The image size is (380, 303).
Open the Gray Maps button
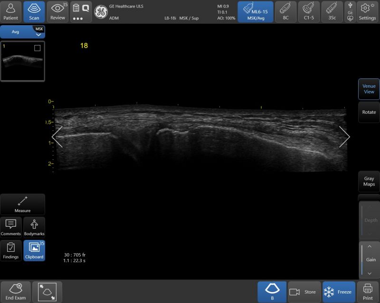tap(369, 181)
